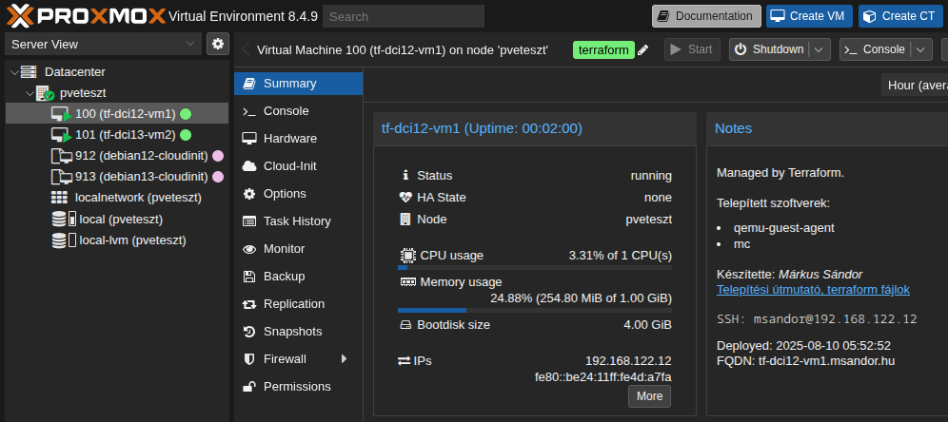The image size is (948, 422).
Task: Click the arrows icon beside IPs
Action: [404, 361]
